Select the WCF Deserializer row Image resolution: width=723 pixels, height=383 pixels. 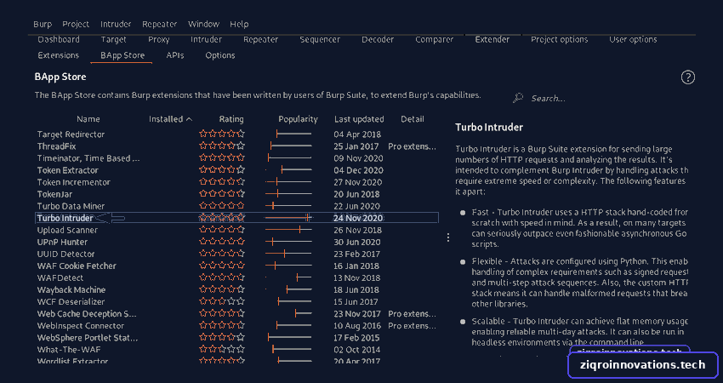coord(236,302)
